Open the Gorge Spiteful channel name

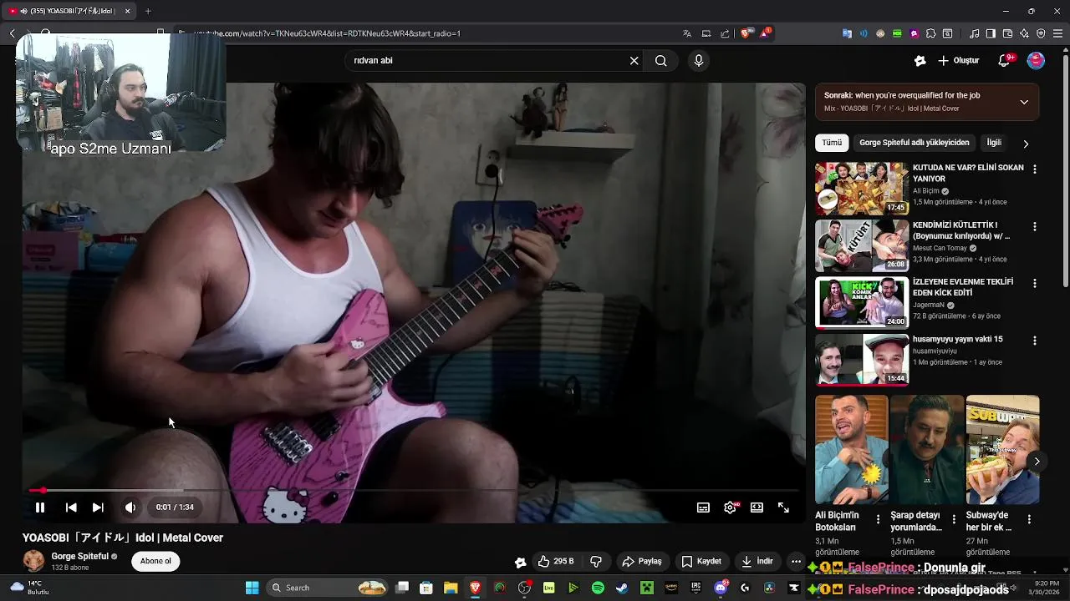tap(80, 556)
